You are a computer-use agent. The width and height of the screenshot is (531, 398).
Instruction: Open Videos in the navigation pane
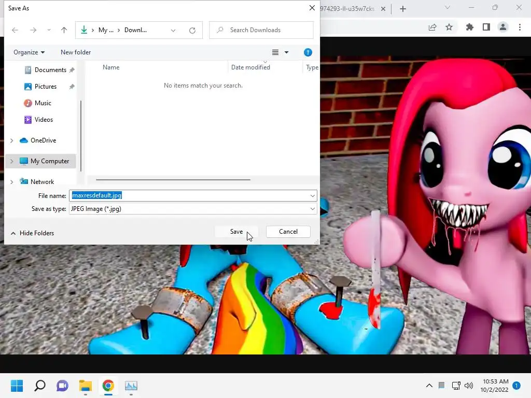pyautogui.click(x=44, y=120)
